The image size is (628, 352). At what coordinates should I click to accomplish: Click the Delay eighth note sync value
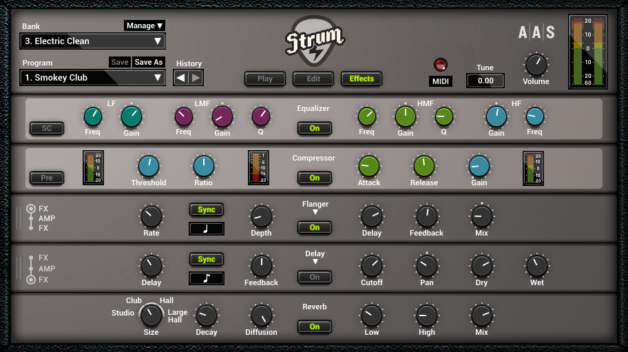pyautogui.click(x=207, y=278)
